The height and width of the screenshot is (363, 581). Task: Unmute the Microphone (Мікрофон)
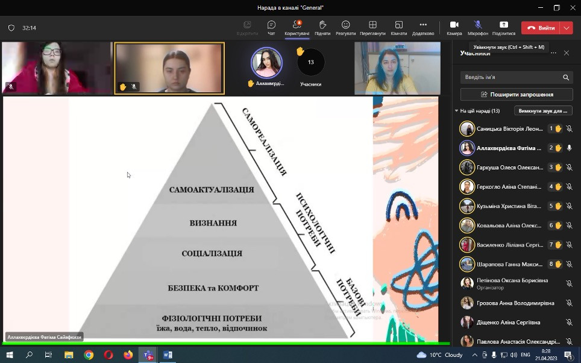click(x=478, y=27)
